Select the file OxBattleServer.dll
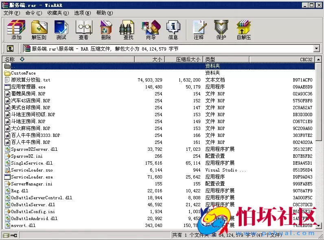 [33, 205]
